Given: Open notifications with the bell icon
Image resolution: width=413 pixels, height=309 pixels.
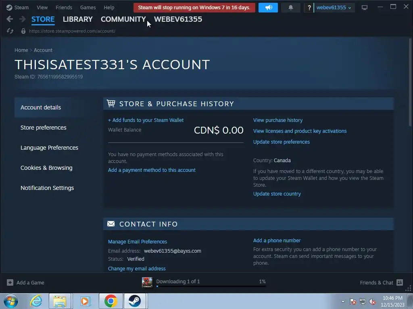Looking at the screenshot, I should coord(291,8).
